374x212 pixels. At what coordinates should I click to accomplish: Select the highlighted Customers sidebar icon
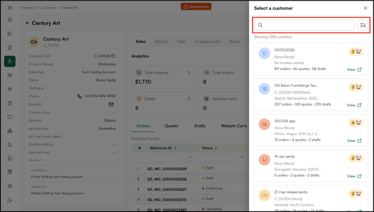(x=10, y=61)
